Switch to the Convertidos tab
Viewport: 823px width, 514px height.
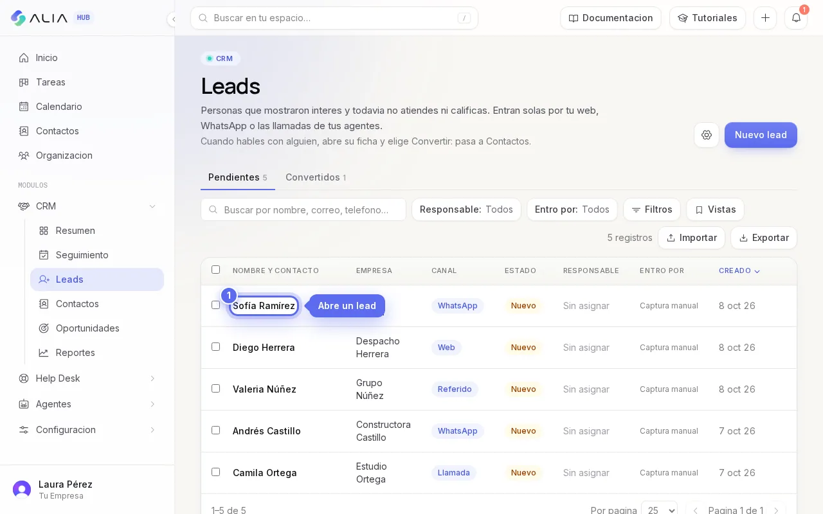coord(316,177)
